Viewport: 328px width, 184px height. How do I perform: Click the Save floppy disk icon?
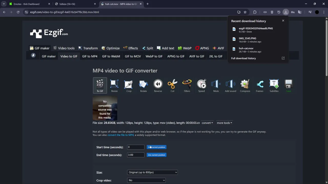[289, 85]
